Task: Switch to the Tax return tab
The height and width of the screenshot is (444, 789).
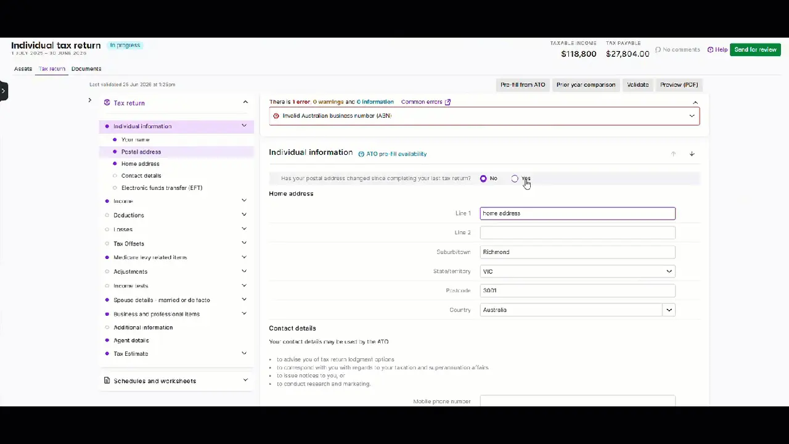Action: (x=52, y=69)
